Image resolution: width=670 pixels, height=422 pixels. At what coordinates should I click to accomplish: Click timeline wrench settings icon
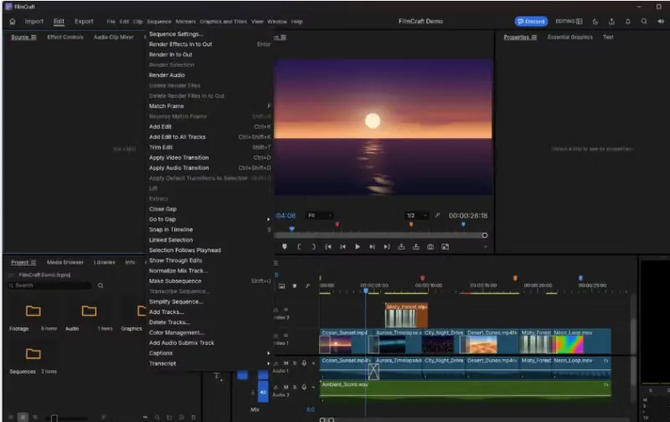(x=307, y=286)
